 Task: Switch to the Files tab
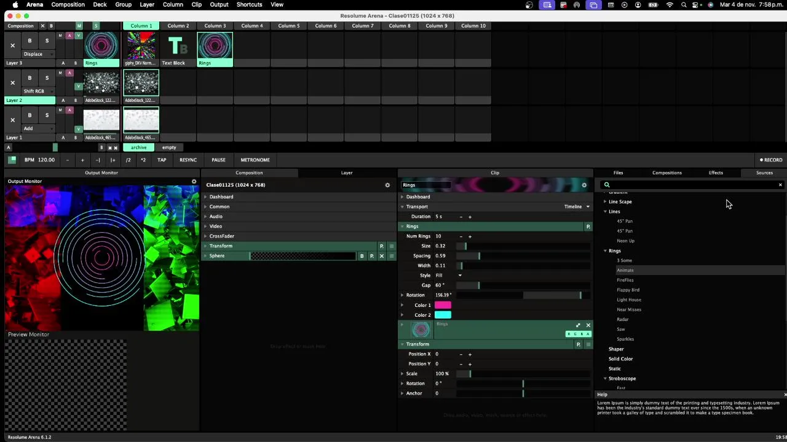tap(618, 173)
